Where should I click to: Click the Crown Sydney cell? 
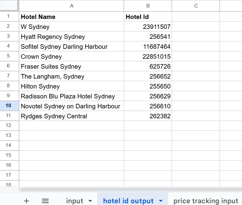[71, 56]
